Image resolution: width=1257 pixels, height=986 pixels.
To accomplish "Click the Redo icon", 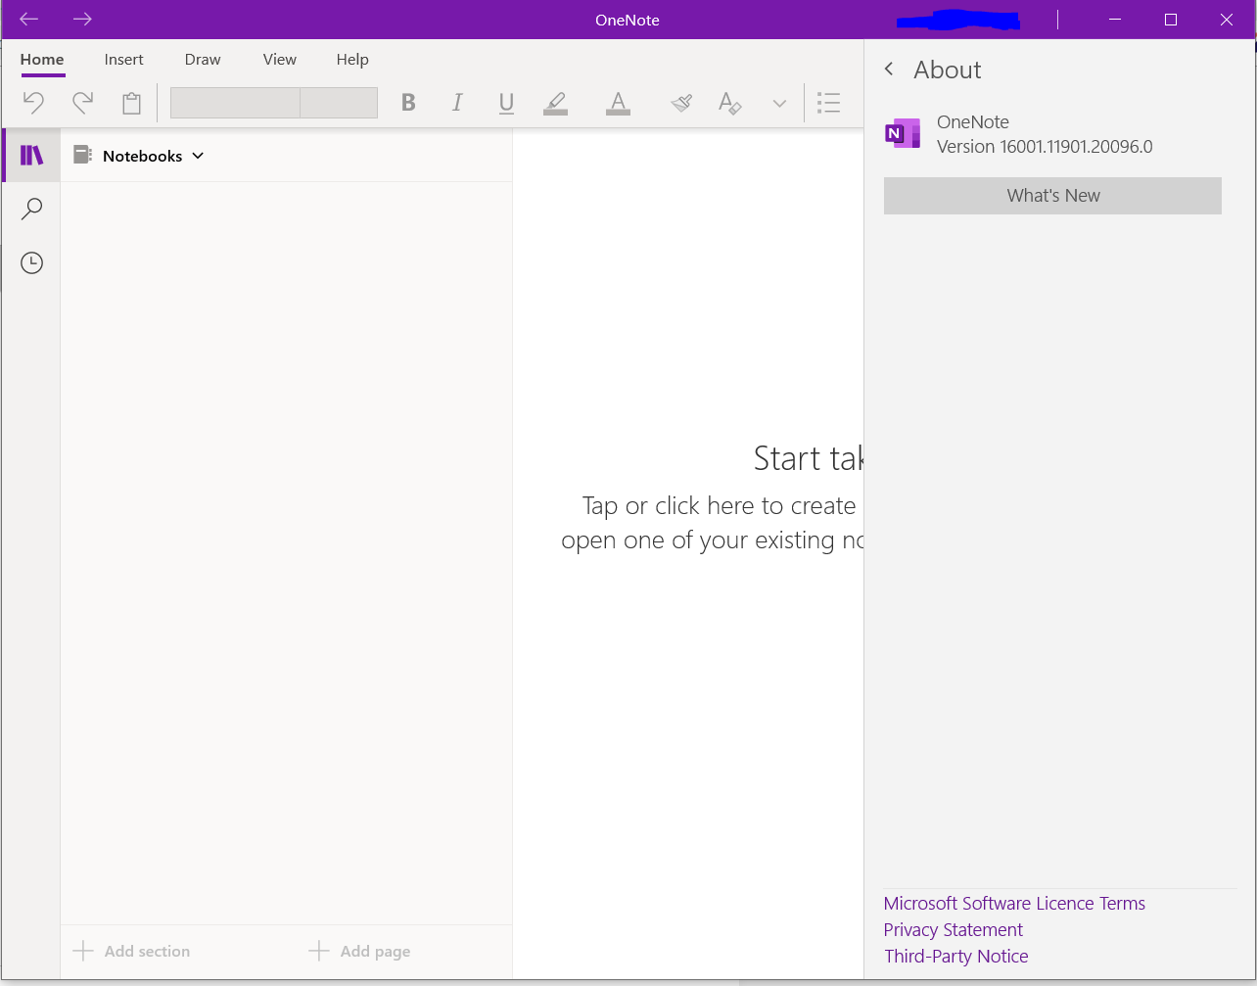I will coord(83,102).
